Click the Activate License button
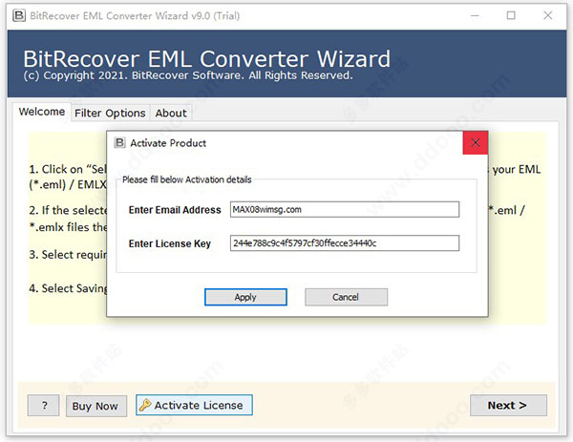Screen dimensions: 573x442 (x=194, y=405)
